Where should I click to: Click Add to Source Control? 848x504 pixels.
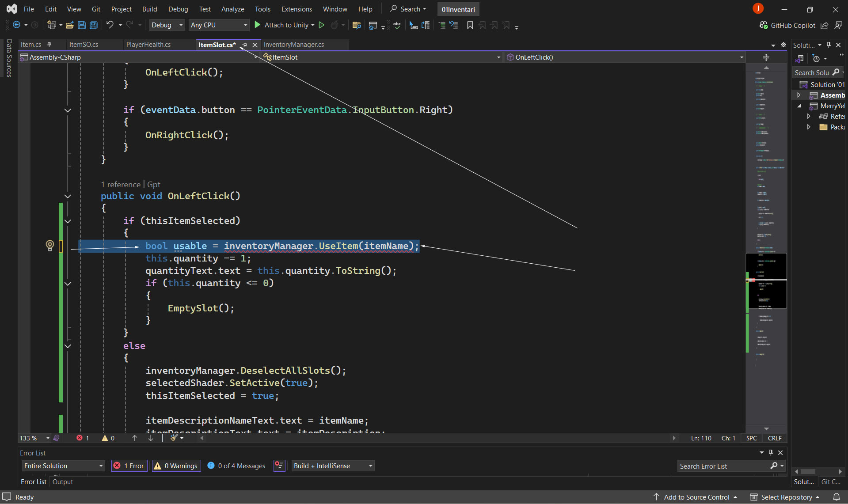click(696, 497)
